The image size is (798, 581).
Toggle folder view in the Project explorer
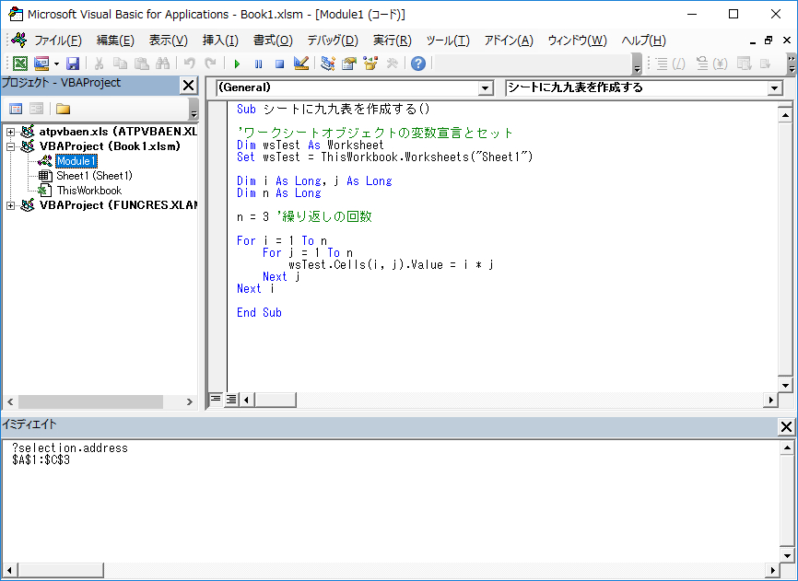pos(63,109)
